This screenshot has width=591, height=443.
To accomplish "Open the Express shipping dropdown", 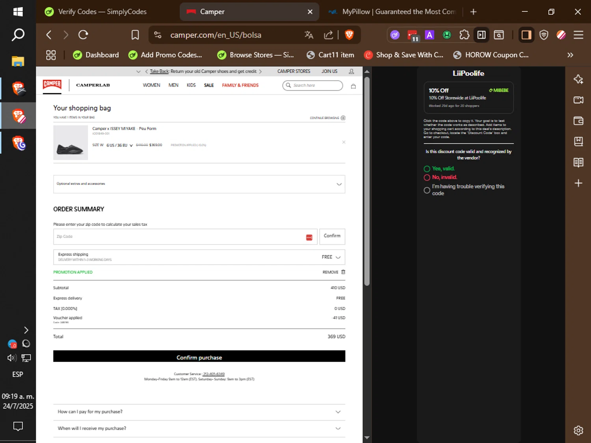I will [x=199, y=257].
